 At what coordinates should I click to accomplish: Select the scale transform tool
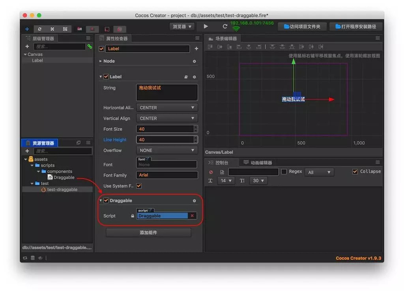[x=52, y=29]
